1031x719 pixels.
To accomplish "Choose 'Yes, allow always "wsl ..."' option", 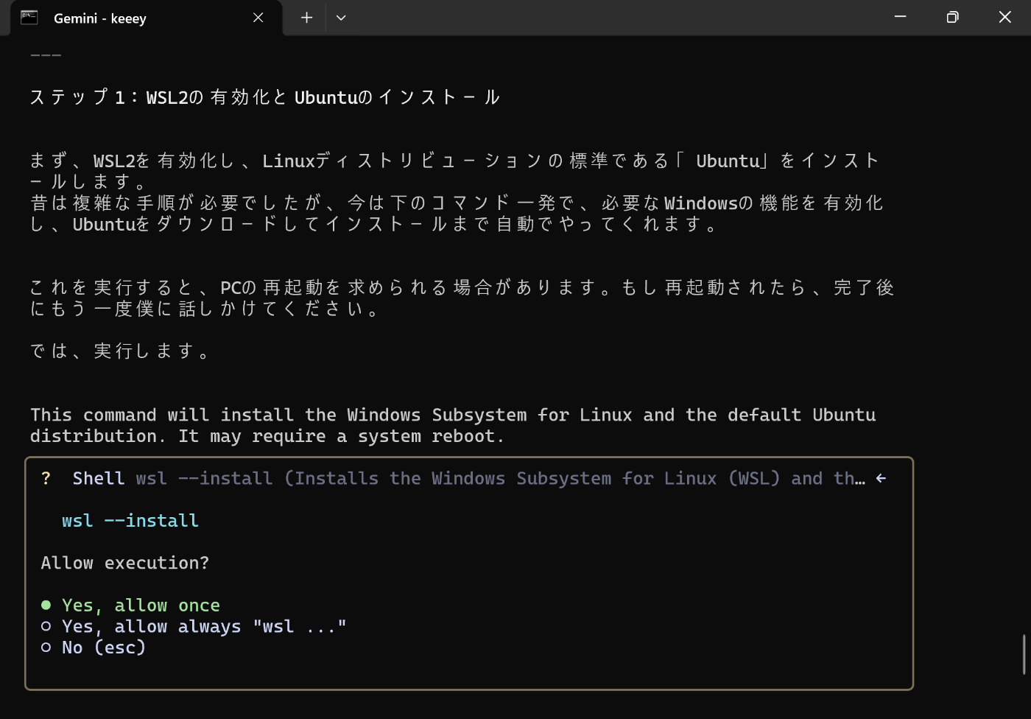I will pyautogui.click(x=194, y=627).
